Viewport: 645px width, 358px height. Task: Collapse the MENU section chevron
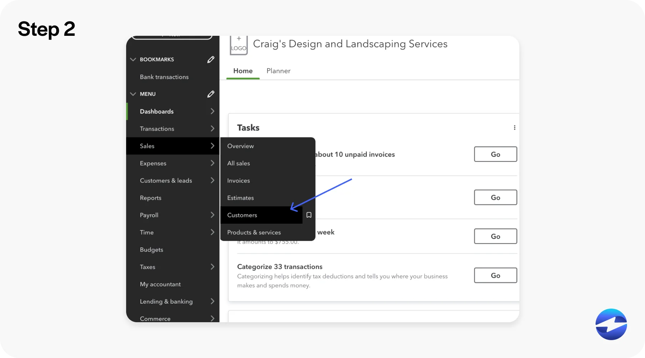point(133,94)
